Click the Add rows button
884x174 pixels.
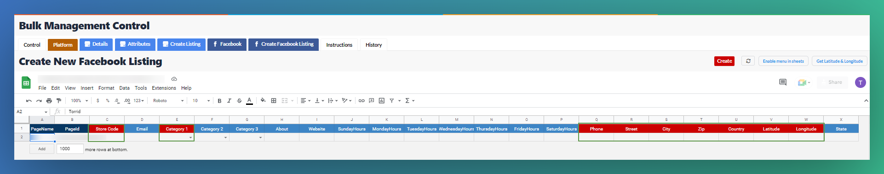42,149
